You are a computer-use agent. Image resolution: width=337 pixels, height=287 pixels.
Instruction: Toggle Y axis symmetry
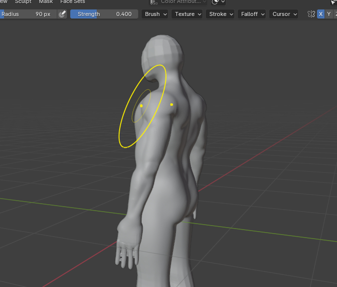(329, 14)
